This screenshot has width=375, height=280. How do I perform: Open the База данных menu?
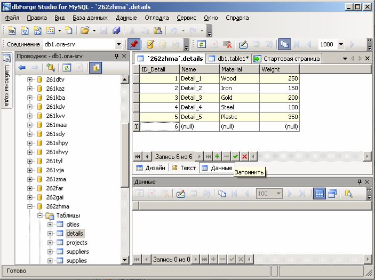pos(90,18)
